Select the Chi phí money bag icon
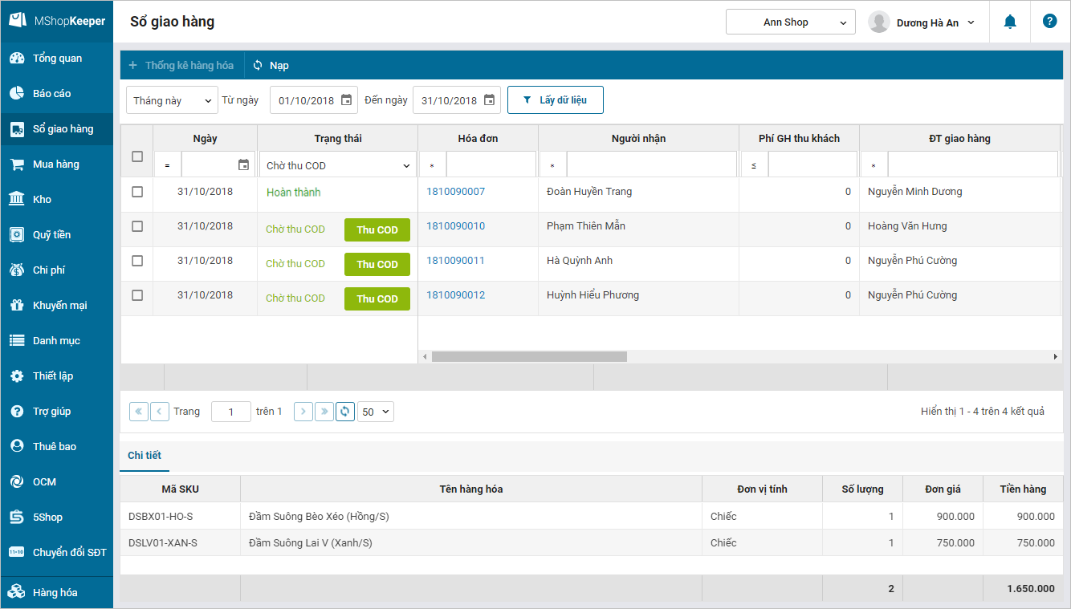1071x609 pixels. (x=17, y=270)
